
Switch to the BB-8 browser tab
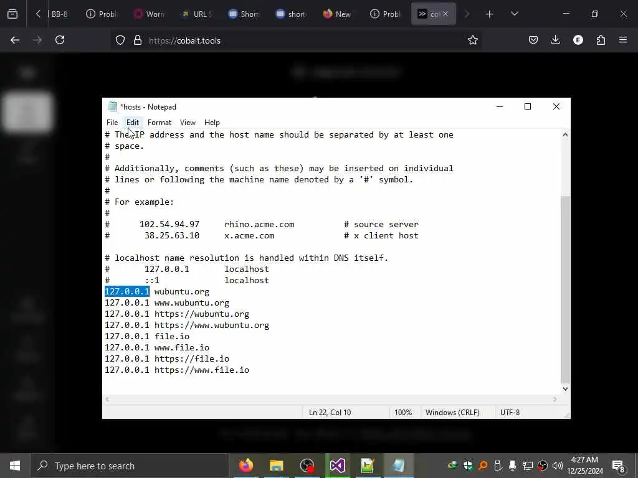click(58, 14)
